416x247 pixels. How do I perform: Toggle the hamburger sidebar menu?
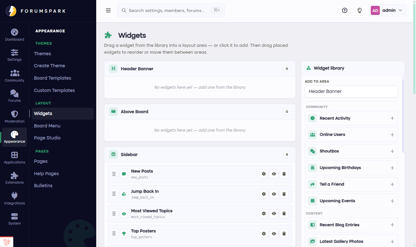pos(108,10)
